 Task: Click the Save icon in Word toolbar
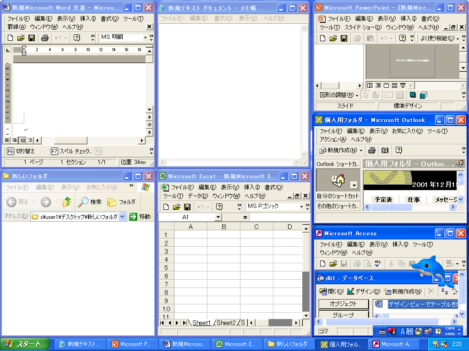(x=32, y=38)
